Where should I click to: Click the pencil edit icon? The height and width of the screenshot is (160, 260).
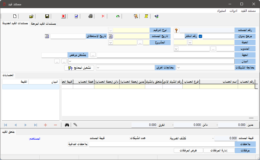(x=75, y=125)
